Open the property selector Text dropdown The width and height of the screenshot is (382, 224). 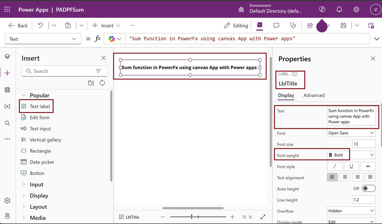pos(43,39)
